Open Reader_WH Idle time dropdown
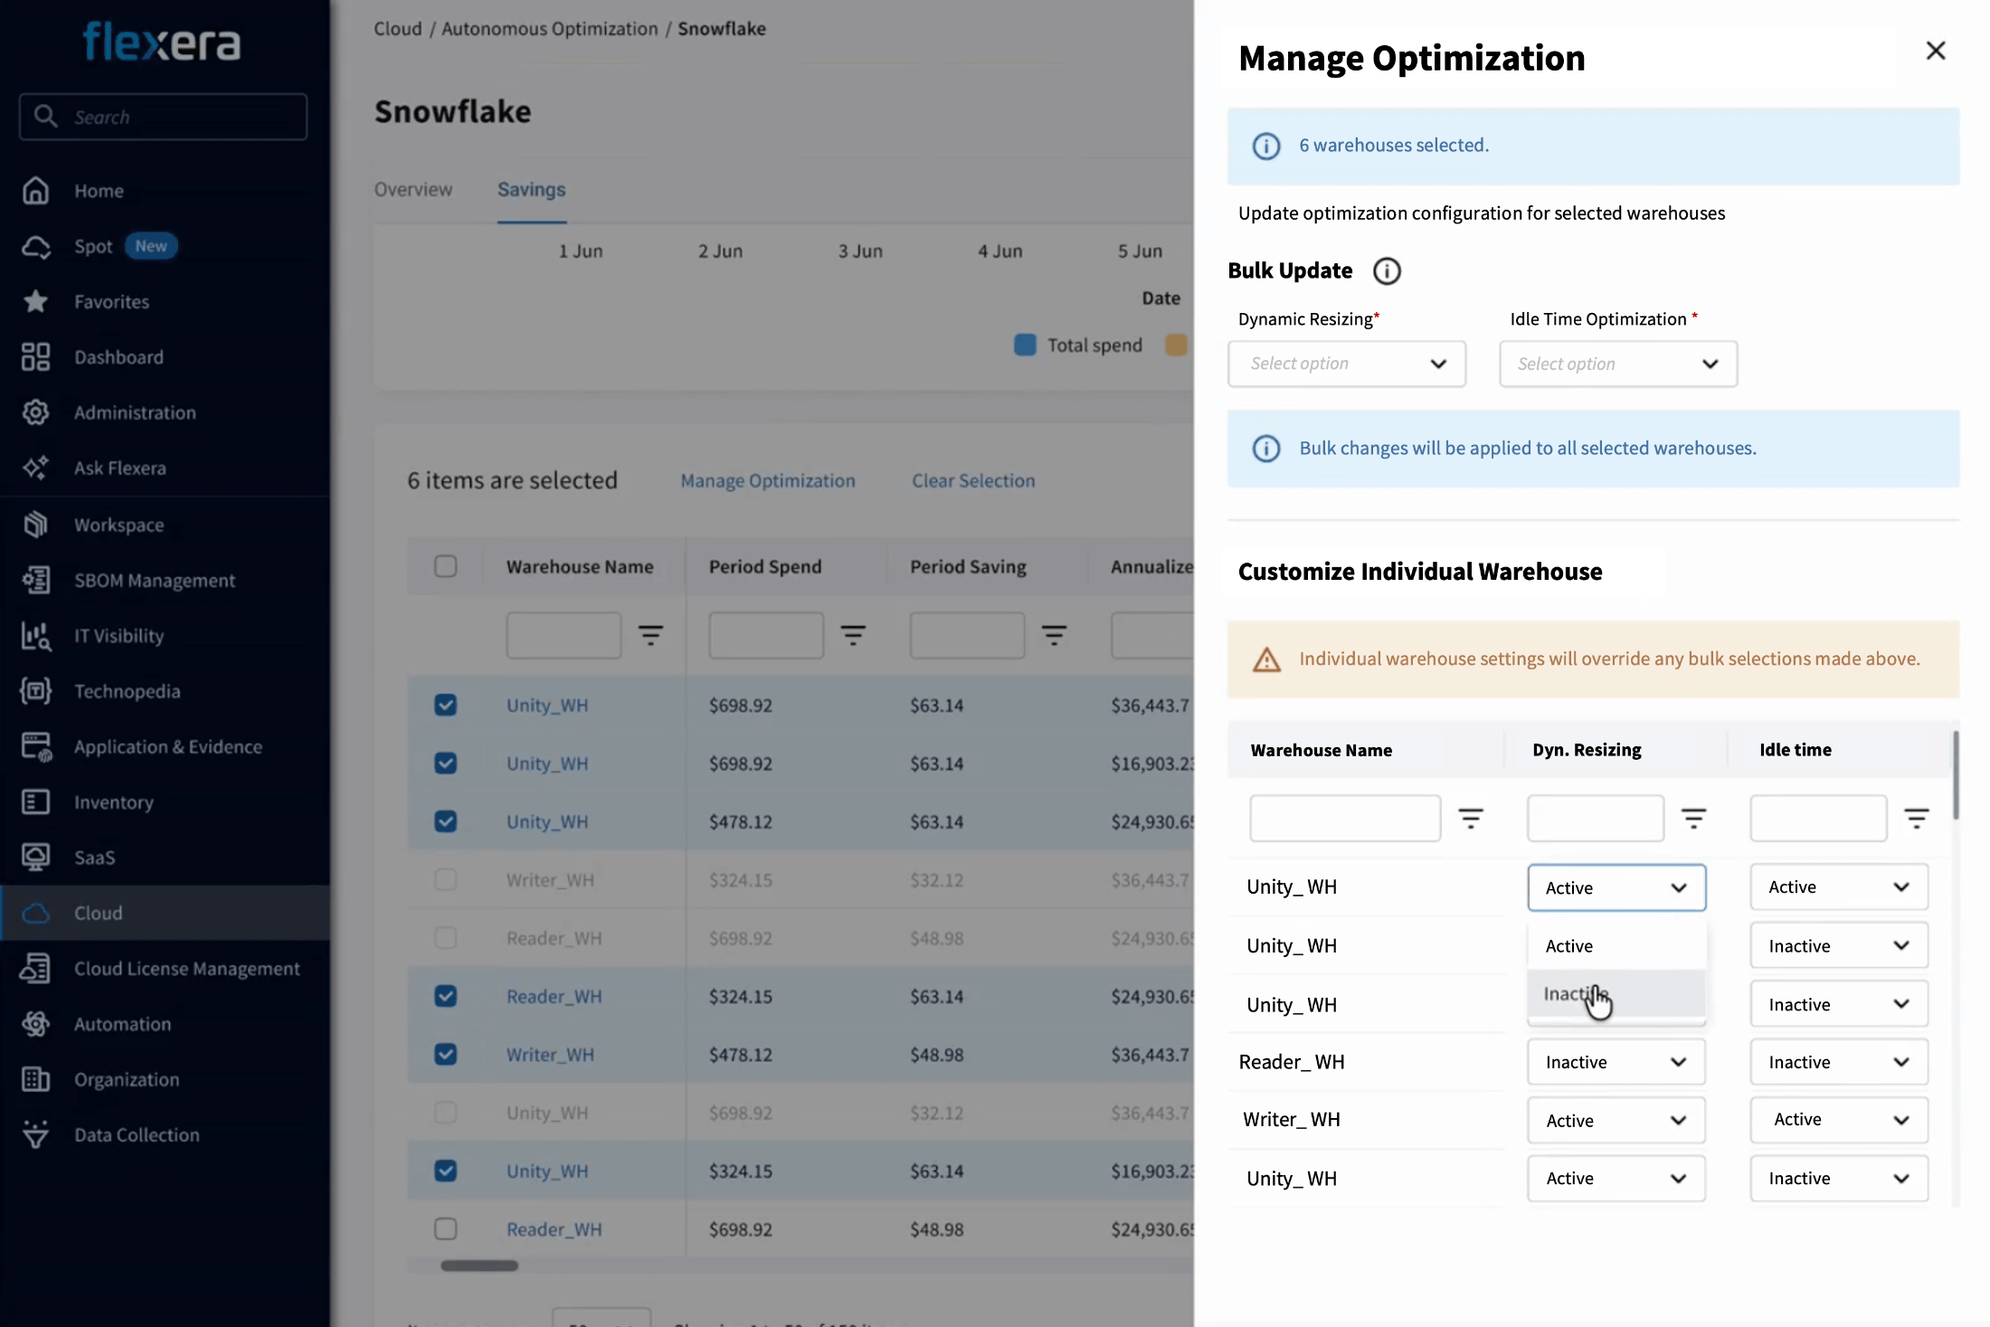The image size is (1990, 1327). [x=1839, y=1062]
